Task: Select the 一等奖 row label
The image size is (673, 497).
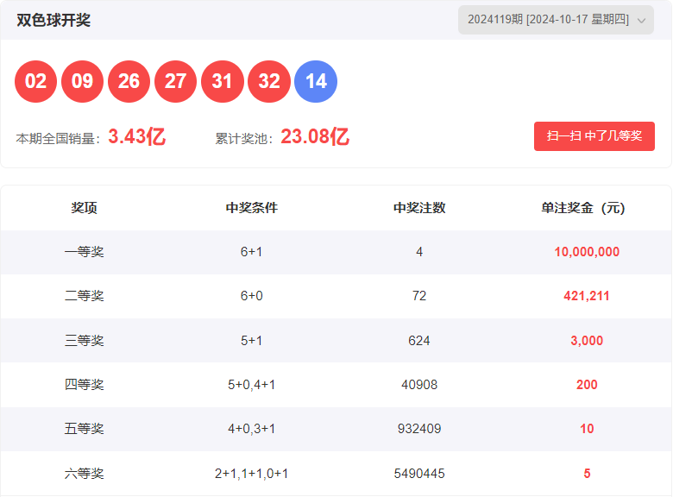Action: (x=84, y=252)
